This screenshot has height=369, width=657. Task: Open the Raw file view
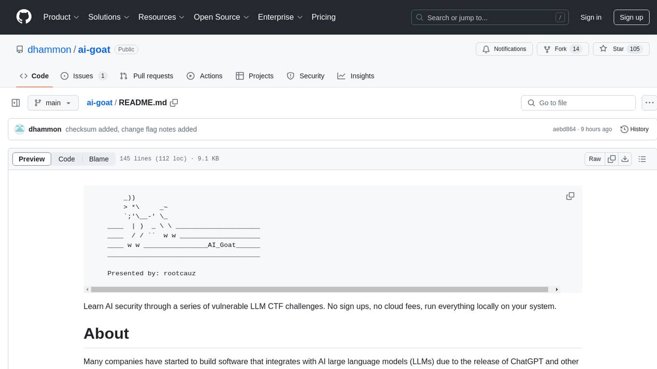pos(595,159)
